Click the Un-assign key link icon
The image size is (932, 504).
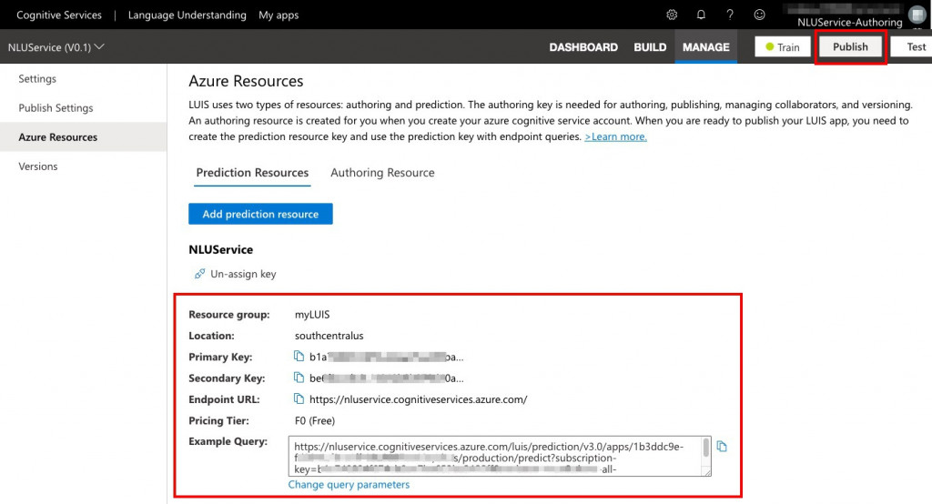pos(199,274)
